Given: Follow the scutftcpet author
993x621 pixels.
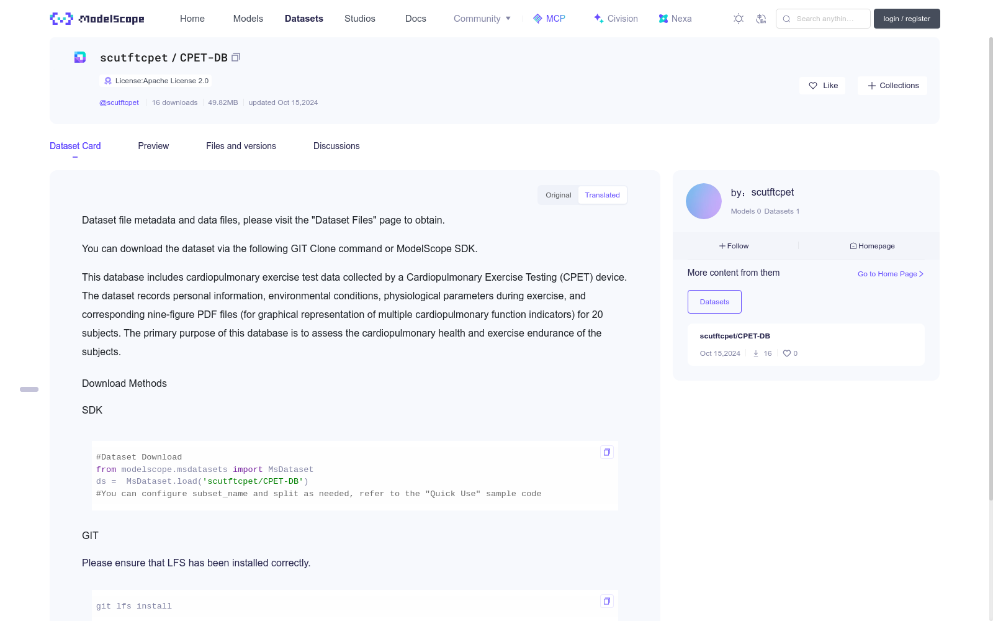Looking at the screenshot, I should point(734,246).
